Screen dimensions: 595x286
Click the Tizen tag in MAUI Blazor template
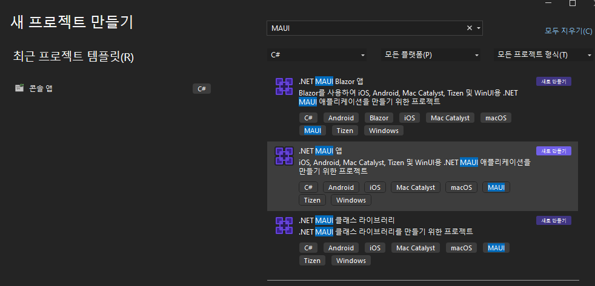(x=345, y=131)
